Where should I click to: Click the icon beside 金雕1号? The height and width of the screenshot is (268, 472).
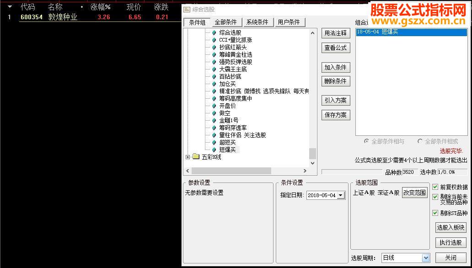point(214,120)
